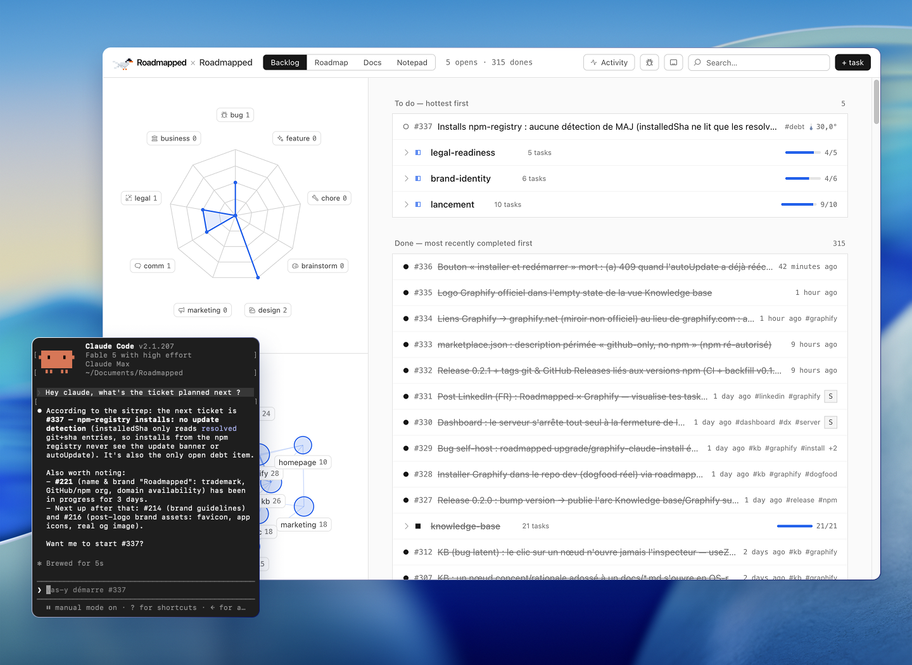Screen dimensions: 912x665
Task: Expand the legal-readiness group
Action: coord(406,152)
